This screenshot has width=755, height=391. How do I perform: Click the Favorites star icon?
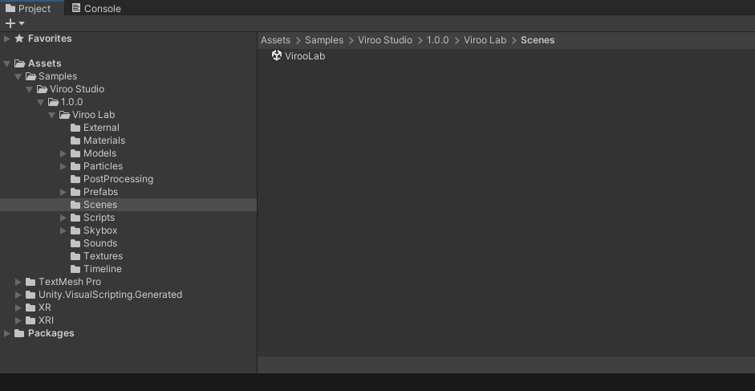point(19,39)
